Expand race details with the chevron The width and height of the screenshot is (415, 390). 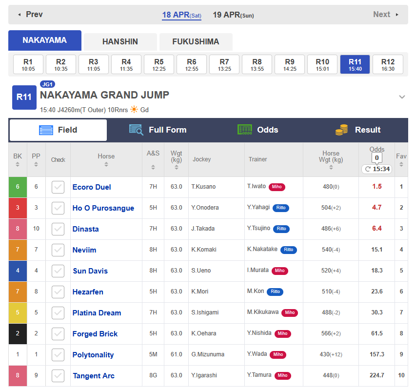(x=402, y=97)
